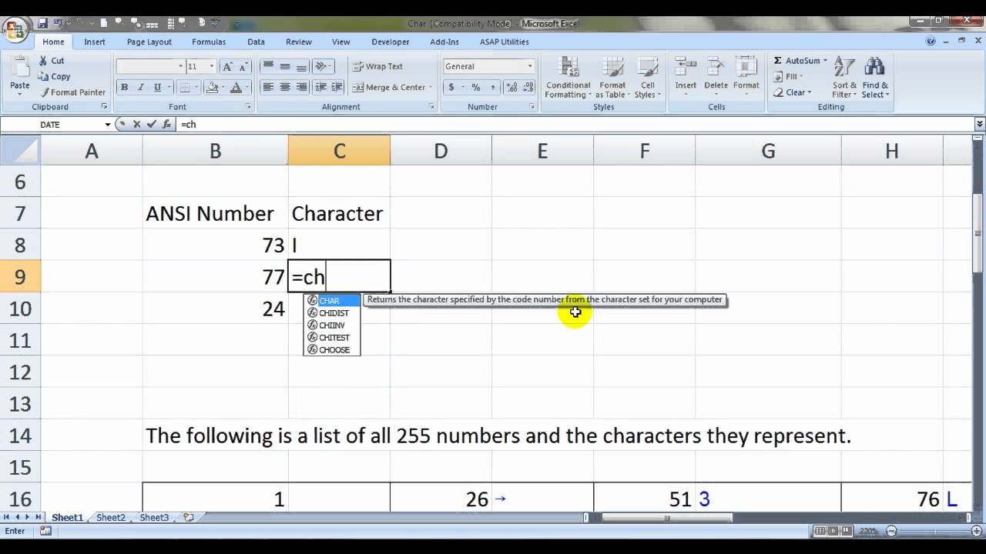Screen dimensions: 986x554
Task: Open the Page Layout ribbon tab
Action: 149,42
